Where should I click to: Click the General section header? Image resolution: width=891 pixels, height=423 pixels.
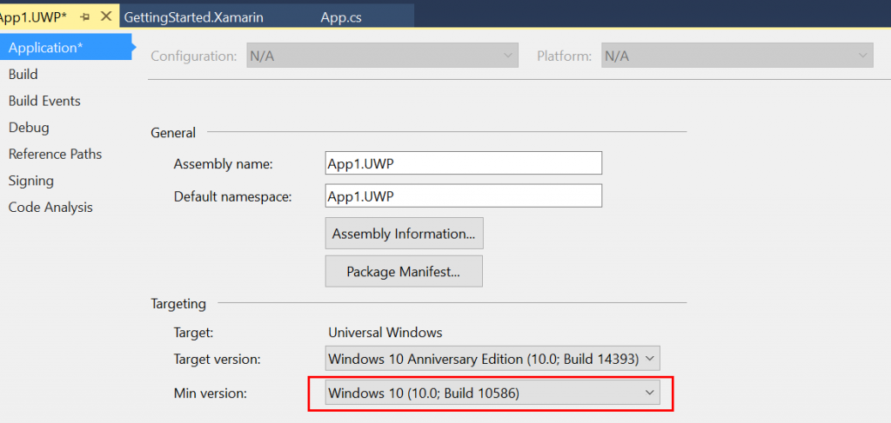[x=173, y=133]
